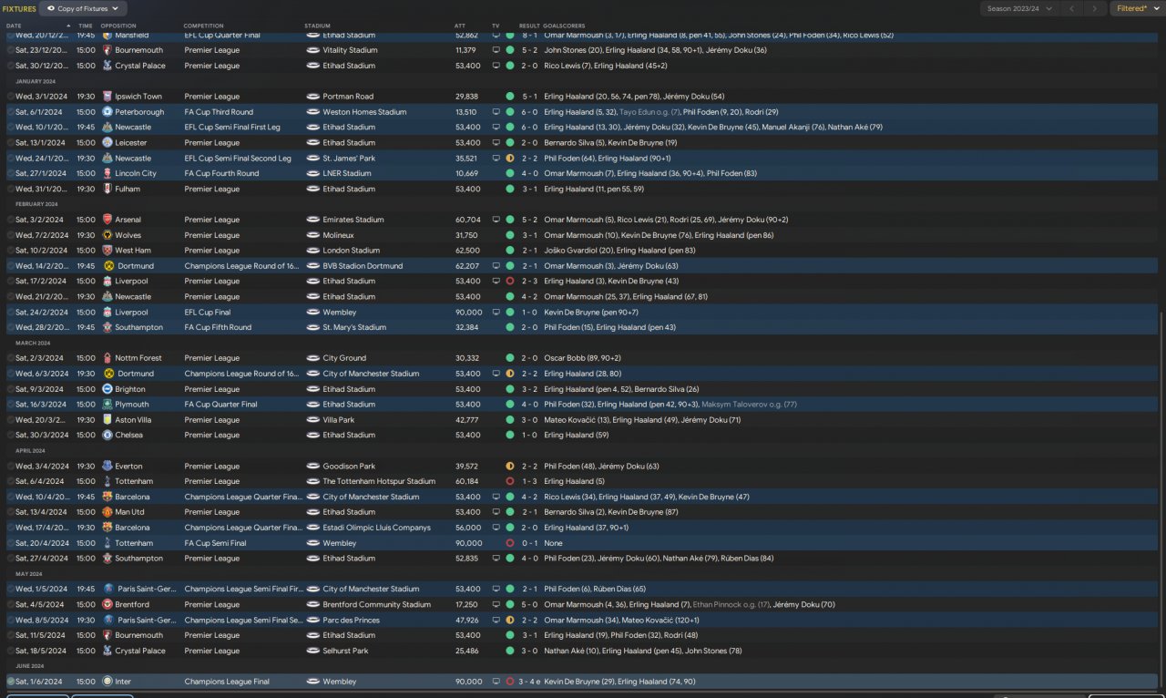1166x698 pixels.
Task: Click the Dortmund badge on 14/2/2024 row
Action: pyautogui.click(x=109, y=266)
